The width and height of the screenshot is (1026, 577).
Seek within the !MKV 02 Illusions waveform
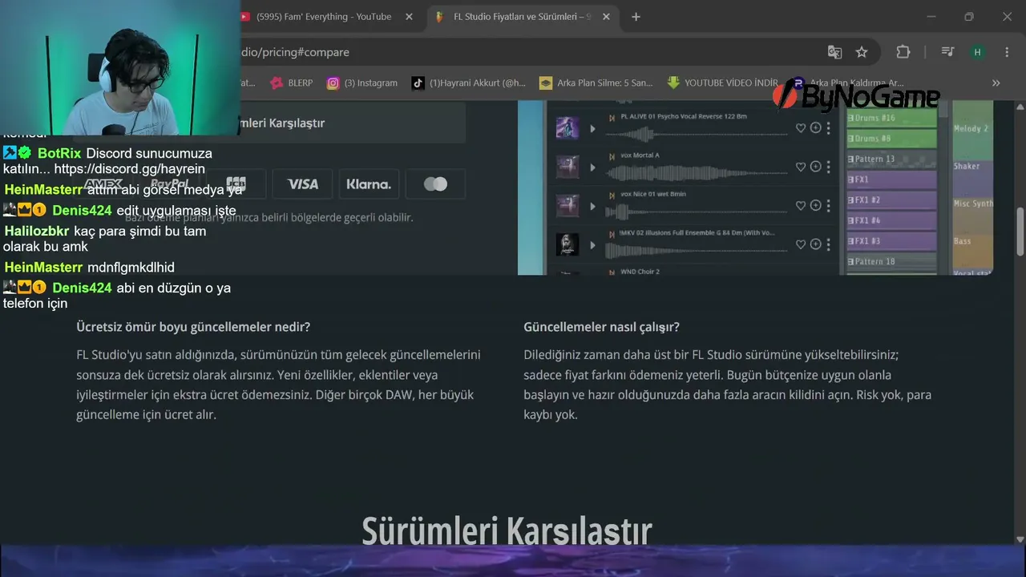(697, 249)
